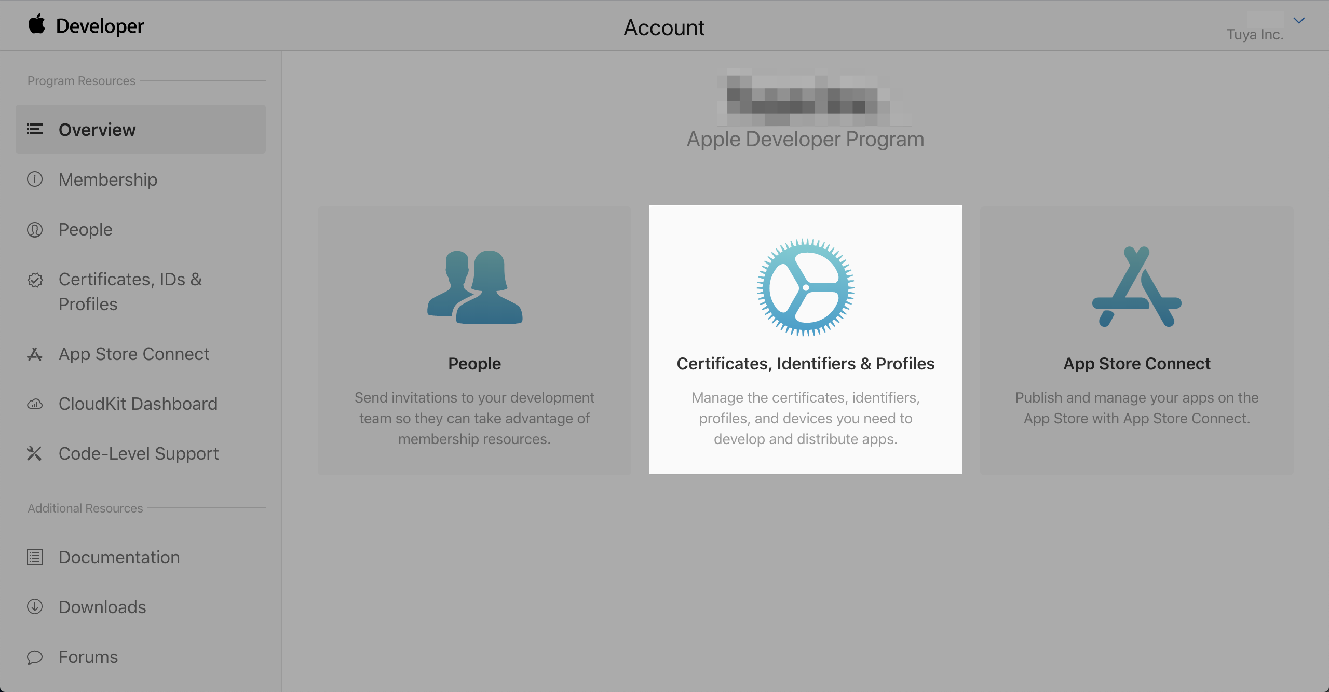
Task: Click the Additional Resources section label
Action: [85, 508]
